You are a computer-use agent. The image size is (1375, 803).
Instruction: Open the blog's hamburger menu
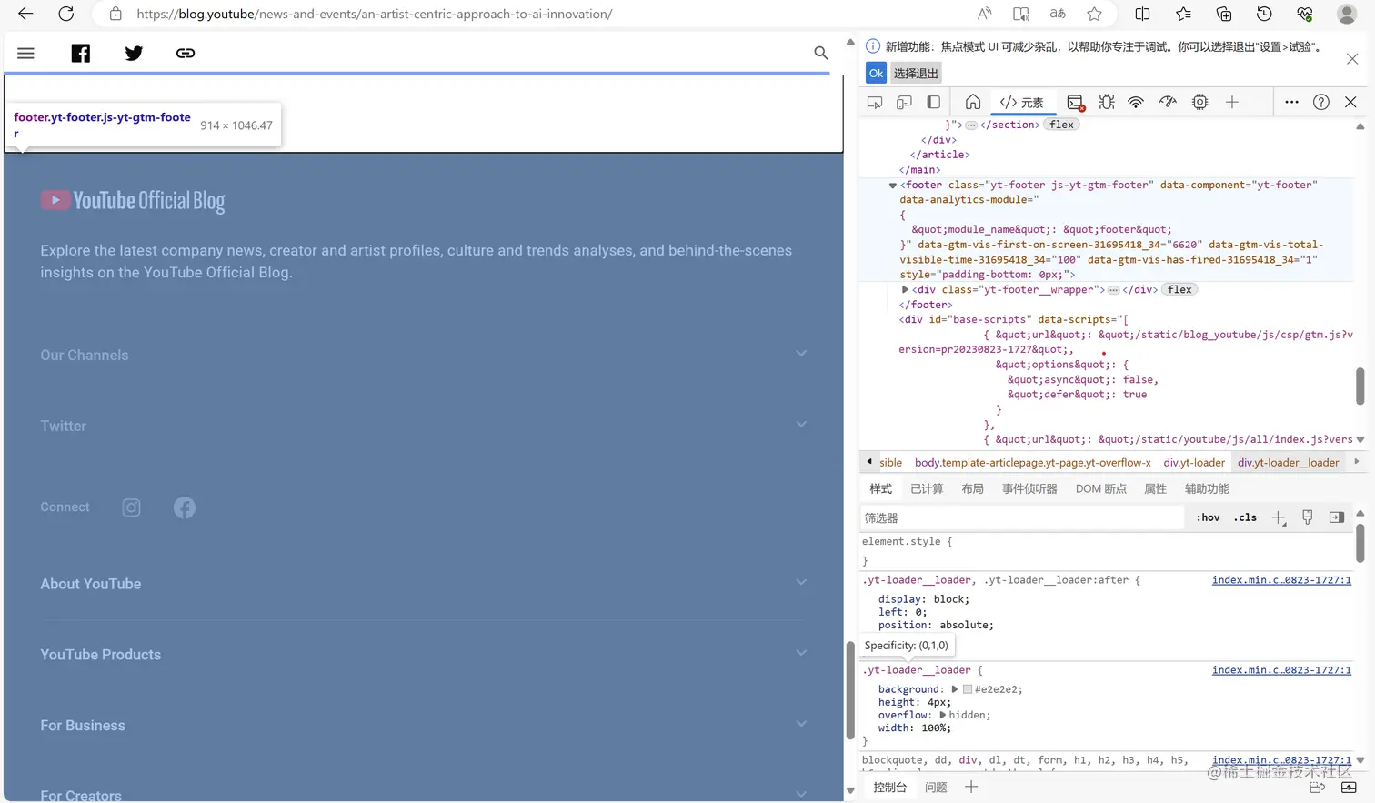pos(25,53)
